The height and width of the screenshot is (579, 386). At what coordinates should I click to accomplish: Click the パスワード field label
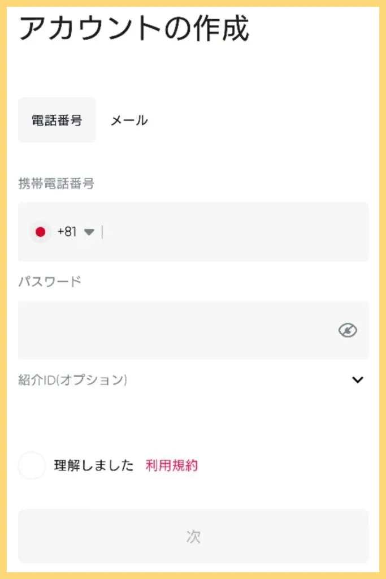point(50,281)
